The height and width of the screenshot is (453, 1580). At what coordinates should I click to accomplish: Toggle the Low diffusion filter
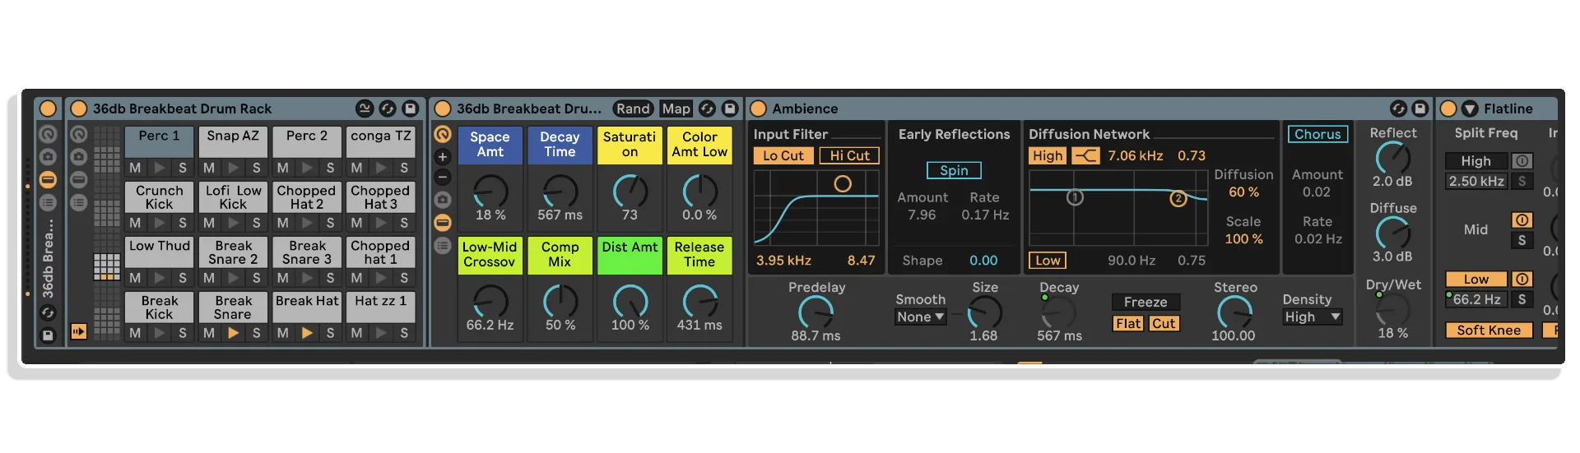(x=1048, y=261)
